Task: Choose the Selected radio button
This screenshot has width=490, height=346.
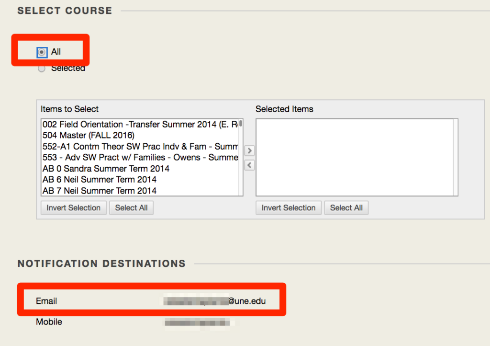Action: tap(41, 69)
